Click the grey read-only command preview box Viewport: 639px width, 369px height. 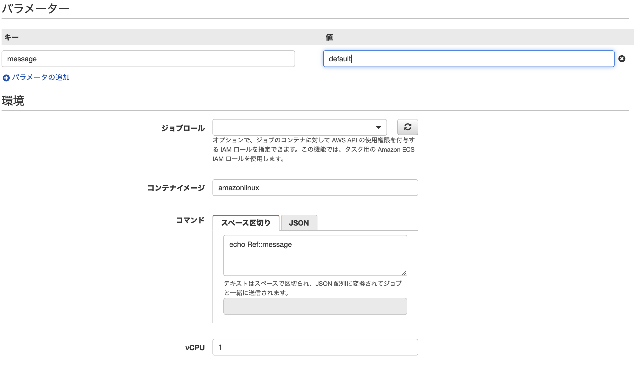coord(315,306)
